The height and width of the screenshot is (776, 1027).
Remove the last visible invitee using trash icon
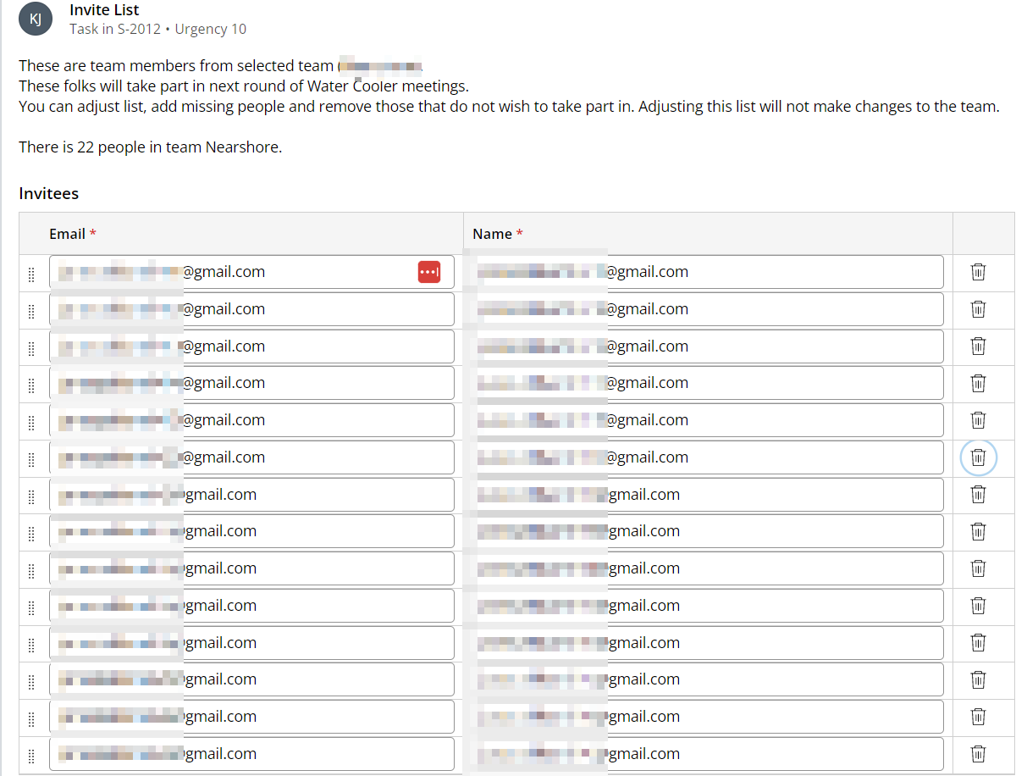tap(978, 754)
